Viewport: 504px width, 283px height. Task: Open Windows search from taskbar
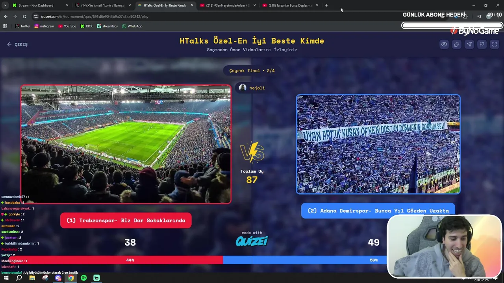[19, 278]
